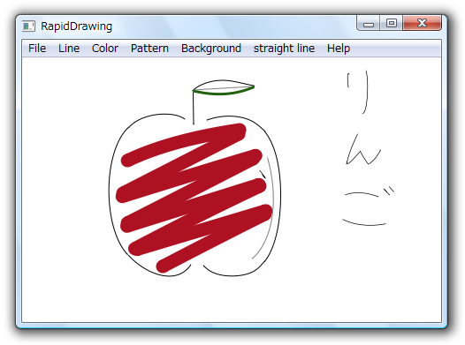Open the Help menu
This screenshot has height=345, width=465.
(339, 49)
